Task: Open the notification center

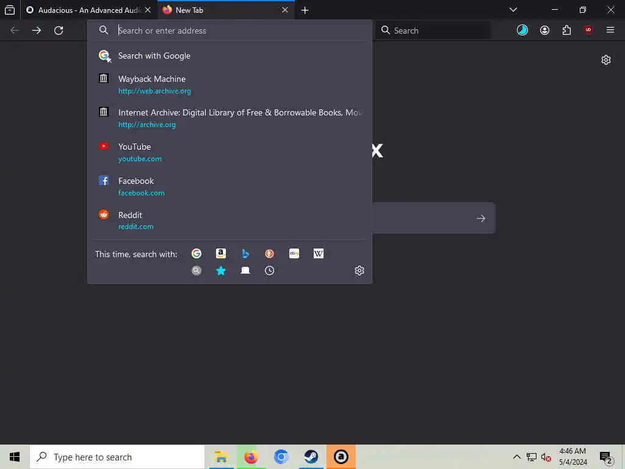Action: point(605,457)
